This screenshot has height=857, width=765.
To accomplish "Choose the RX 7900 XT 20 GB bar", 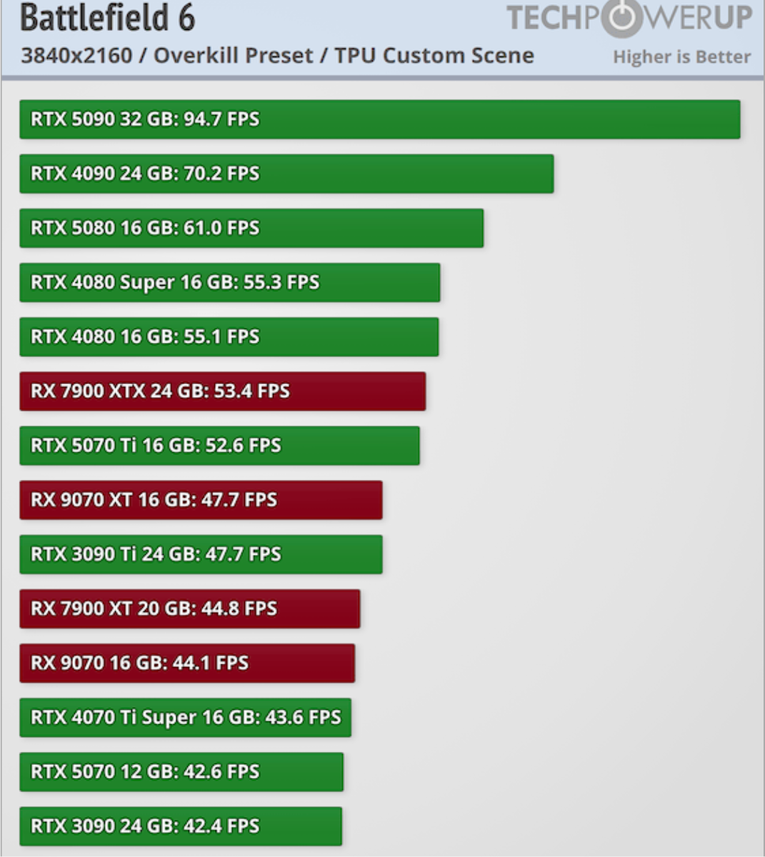I will click(x=189, y=608).
